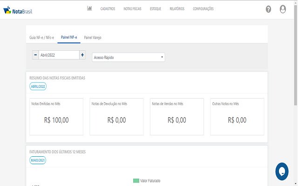Click Faturamento dos Últimos 12 Meses heading
Viewport: 298px width, 186px height.
[57, 152]
